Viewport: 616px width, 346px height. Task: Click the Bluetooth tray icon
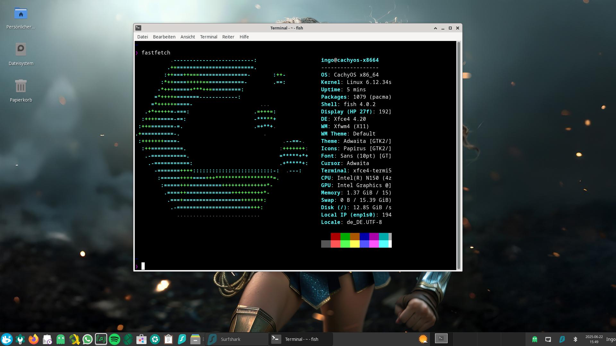(x=575, y=339)
